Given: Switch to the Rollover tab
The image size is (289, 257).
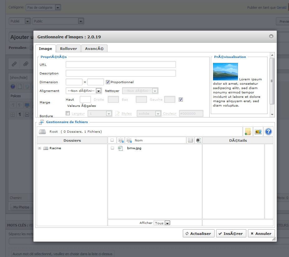Looking at the screenshot, I should 68,49.
